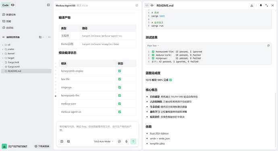Click the expand fullscreen icon in README panel
Image resolution: width=278 pixels, height=151 pixels.
(267, 6)
